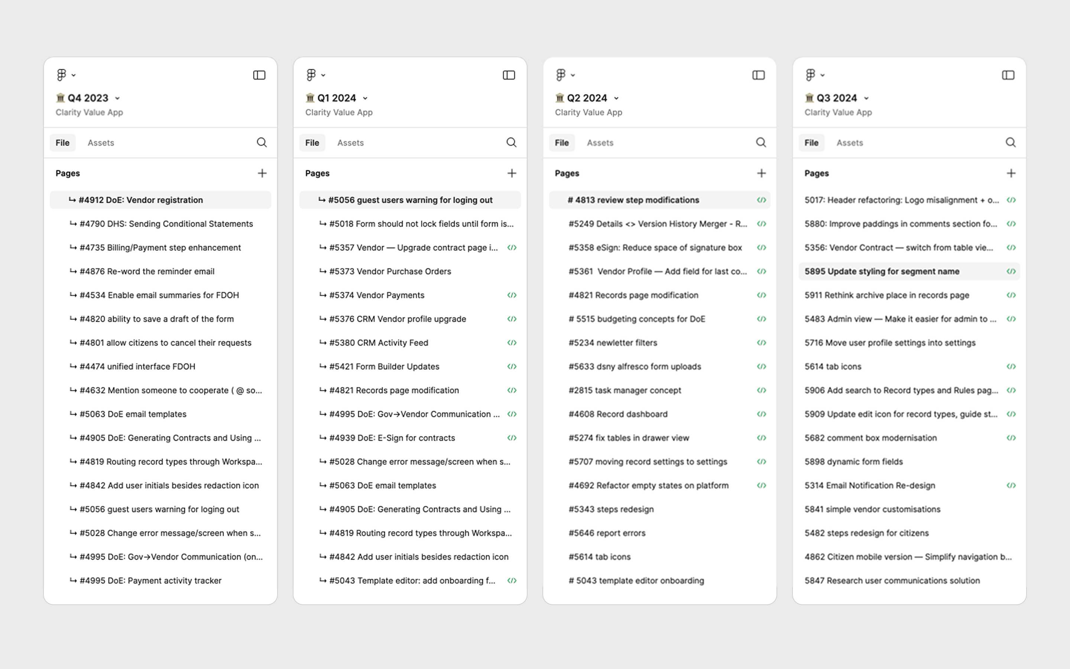Select File tab in Q3 2024 panel
Image resolution: width=1070 pixels, height=669 pixels.
pos(811,143)
